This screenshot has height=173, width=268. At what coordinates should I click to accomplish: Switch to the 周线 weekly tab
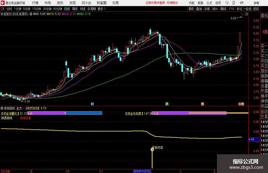point(75,9)
